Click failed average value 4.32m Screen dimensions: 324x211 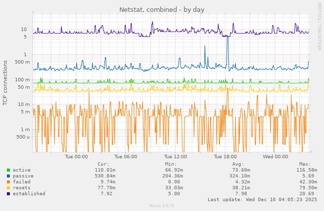(243, 181)
